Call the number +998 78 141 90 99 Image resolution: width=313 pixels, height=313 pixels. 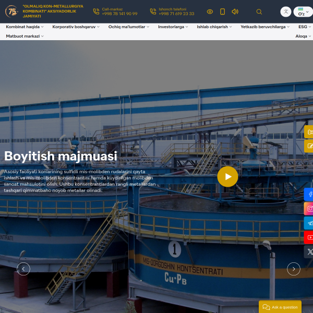pos(119,14)
